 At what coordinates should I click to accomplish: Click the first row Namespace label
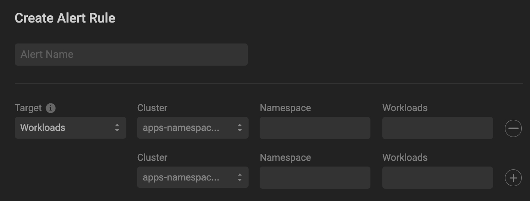click(285, 108)
